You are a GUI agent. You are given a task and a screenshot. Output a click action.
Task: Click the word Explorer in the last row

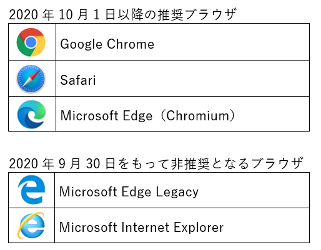pyautogui.click(x=199, y=227)
